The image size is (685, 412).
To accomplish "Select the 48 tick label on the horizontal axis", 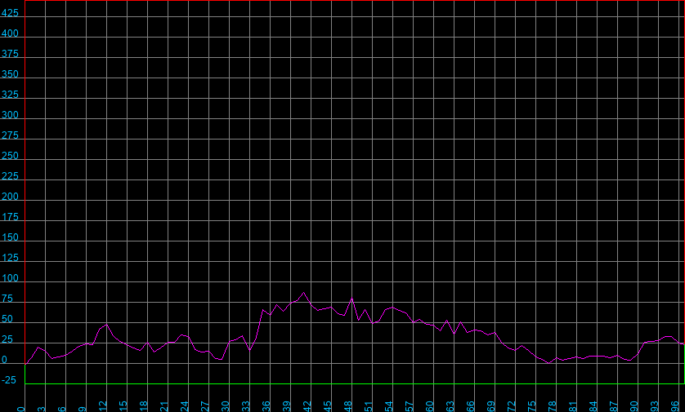I will click(348, 405).
